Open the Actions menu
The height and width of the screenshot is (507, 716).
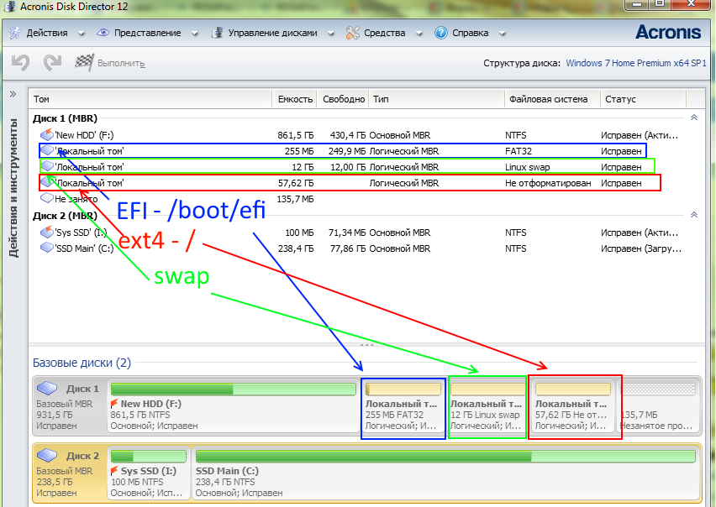coord(47,33)
